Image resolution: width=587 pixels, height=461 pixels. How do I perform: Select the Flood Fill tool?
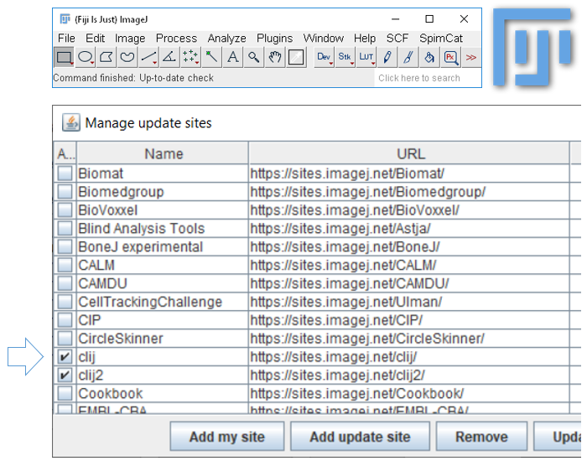(x=429, y=57)
